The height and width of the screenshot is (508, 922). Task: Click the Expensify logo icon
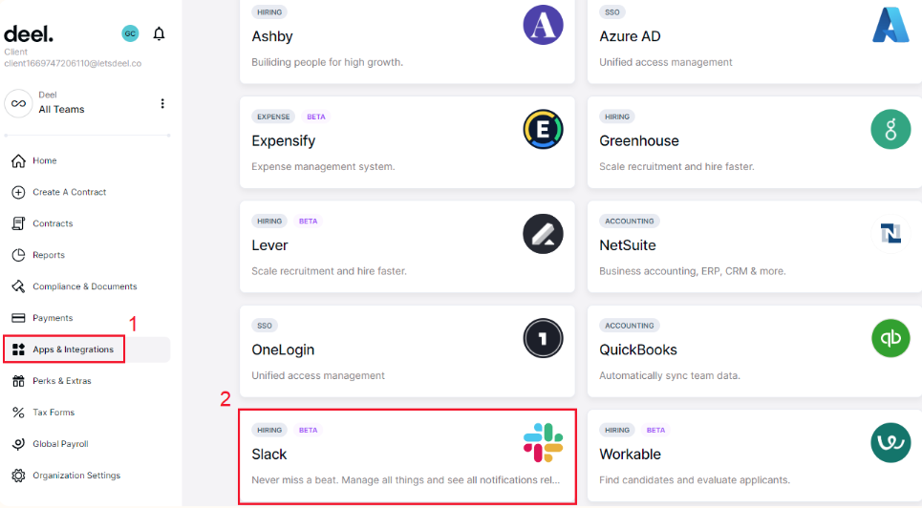[543, 129]
